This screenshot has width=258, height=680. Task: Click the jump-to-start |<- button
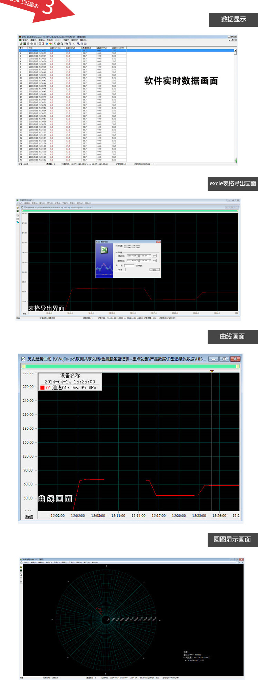point(155,256)
